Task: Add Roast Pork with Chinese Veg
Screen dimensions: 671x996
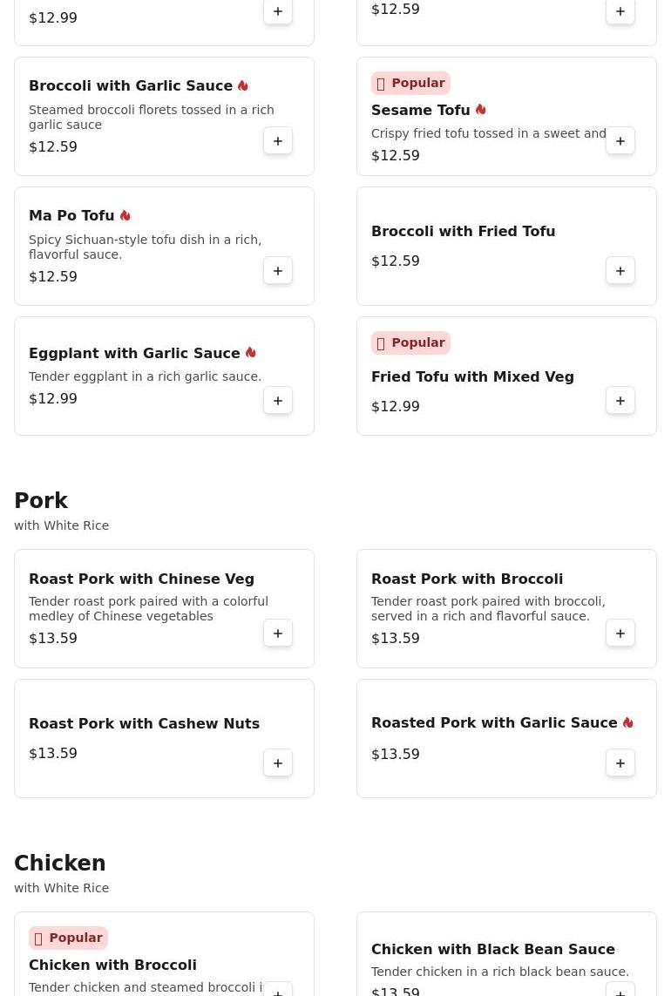Action: [278, 634]
